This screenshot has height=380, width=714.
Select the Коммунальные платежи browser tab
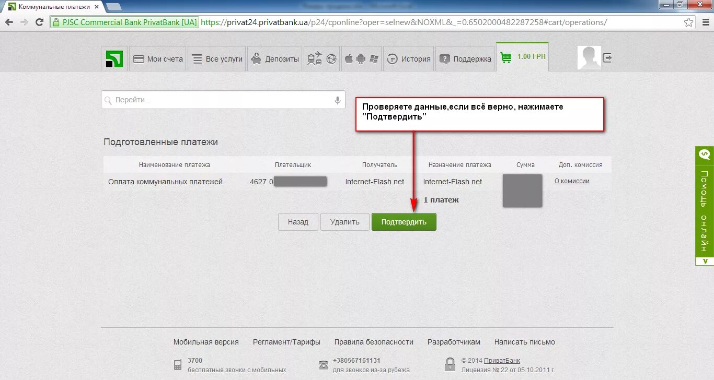tap(52, 7)
